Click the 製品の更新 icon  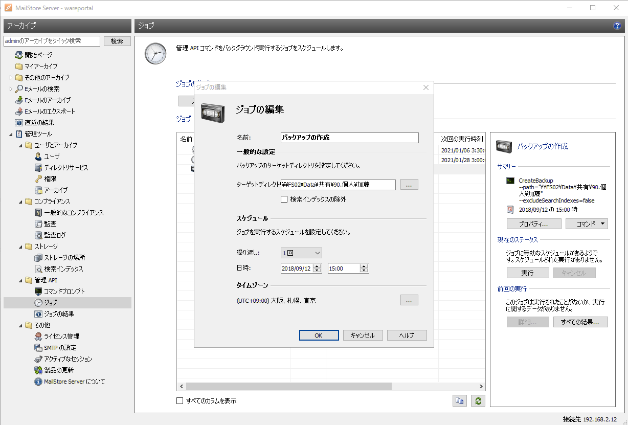(x=38, y=370)
